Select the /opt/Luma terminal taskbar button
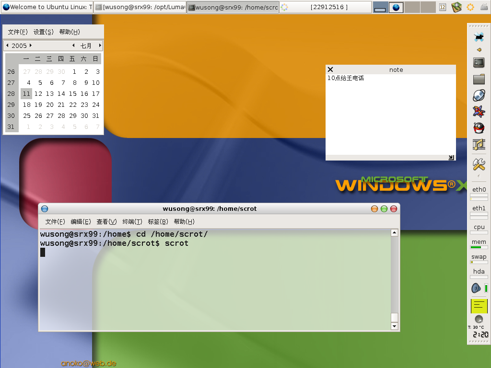 [140, 7]
